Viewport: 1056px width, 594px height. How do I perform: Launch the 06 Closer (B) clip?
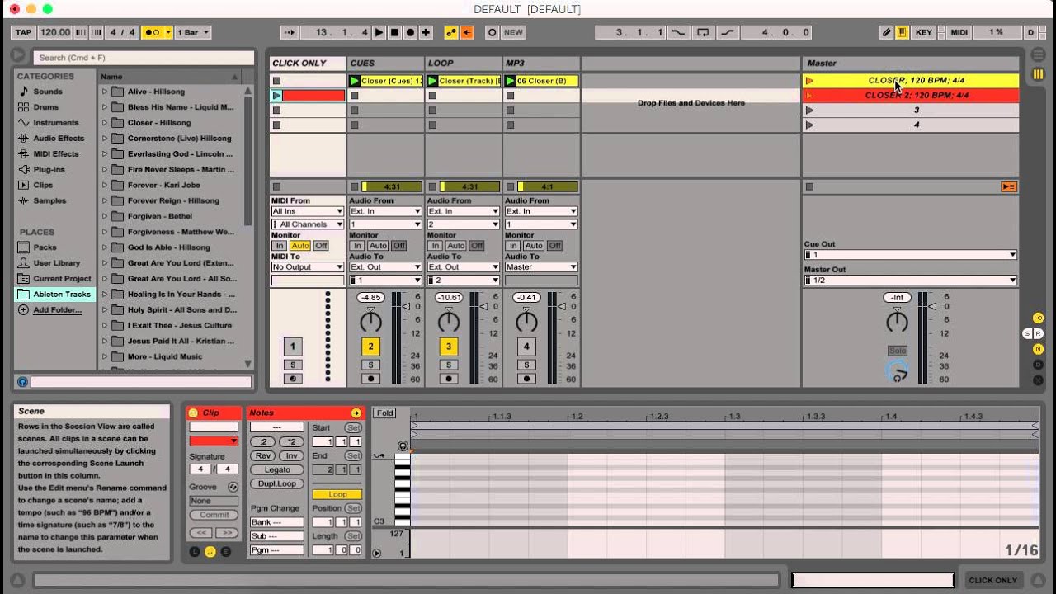tap(511, 81)
